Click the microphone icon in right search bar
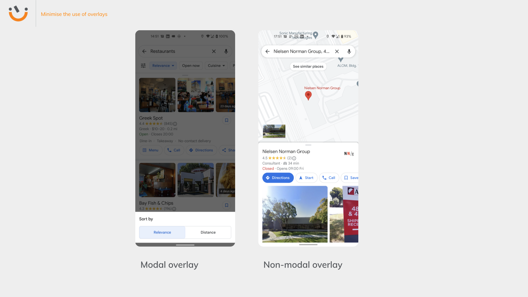This screenshot has width=528, height=297. [349, 51]
